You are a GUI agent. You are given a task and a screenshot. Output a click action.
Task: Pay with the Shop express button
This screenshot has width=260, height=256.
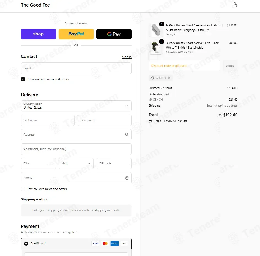39,34
